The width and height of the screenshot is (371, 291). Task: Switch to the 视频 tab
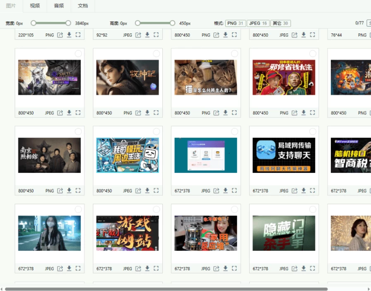point(35,6)
